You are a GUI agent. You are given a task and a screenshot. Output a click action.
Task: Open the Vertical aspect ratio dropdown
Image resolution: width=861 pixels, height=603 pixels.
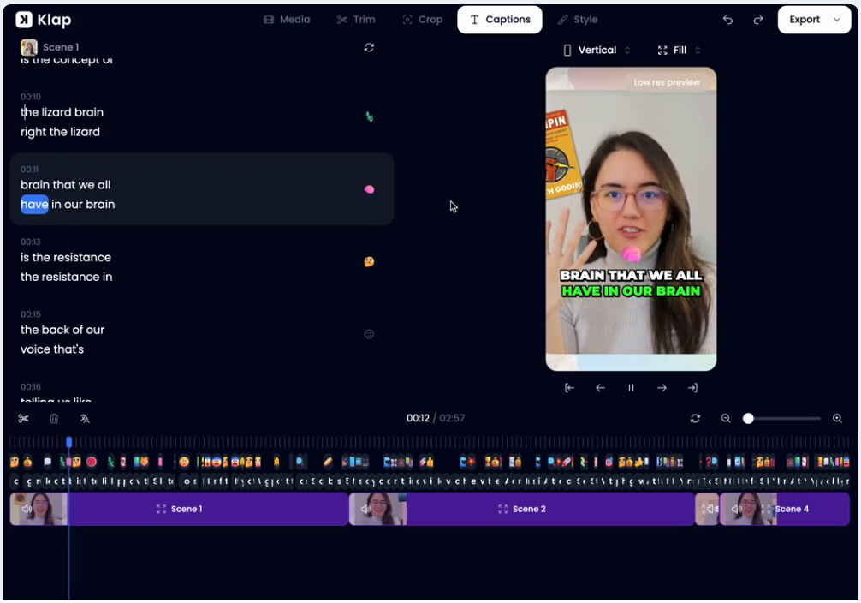point(597,51)
